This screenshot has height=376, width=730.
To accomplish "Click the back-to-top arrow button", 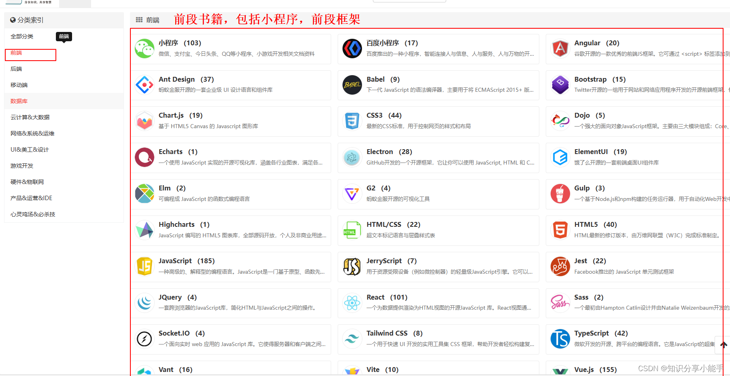I will point(724,345).
